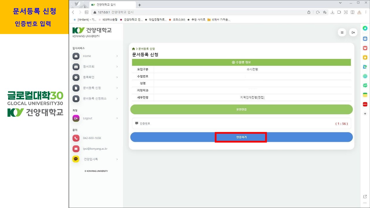
Task: Click the hamburger menu icon at top right
Action: tap(342, 33)
